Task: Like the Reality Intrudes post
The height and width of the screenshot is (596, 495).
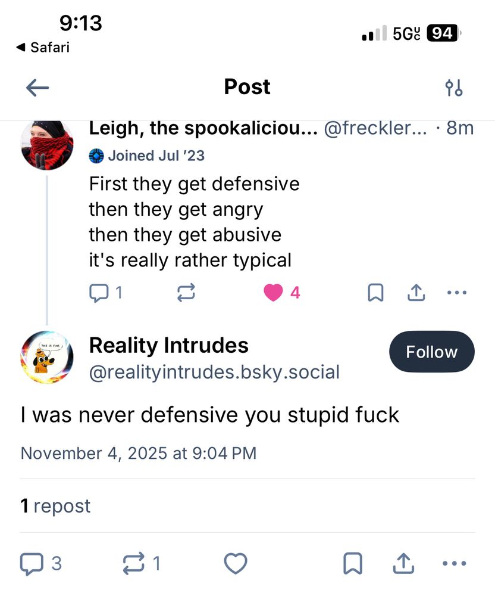Action: click(x=236, y=563)
